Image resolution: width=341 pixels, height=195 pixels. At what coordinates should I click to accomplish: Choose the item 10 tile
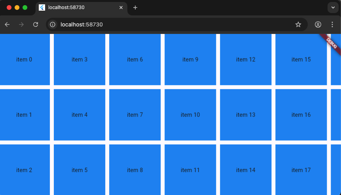pyautogui.click(x=190, y=115)
